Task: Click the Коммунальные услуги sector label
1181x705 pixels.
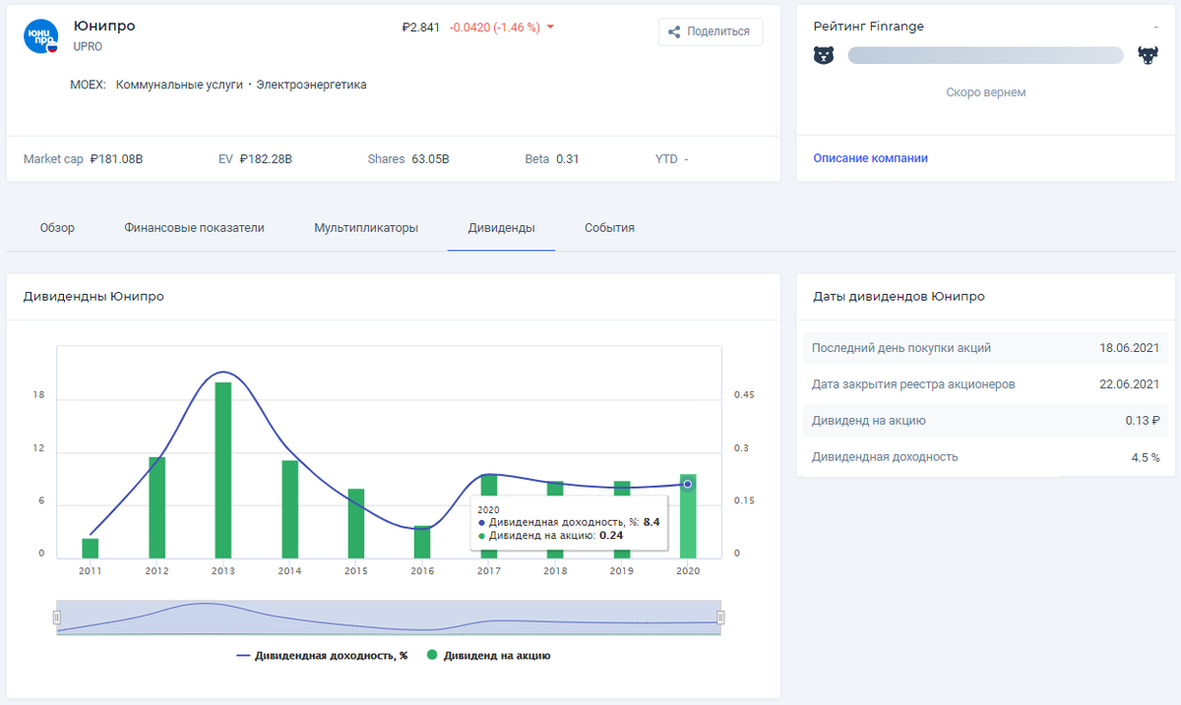Action: tap(179, 85)
